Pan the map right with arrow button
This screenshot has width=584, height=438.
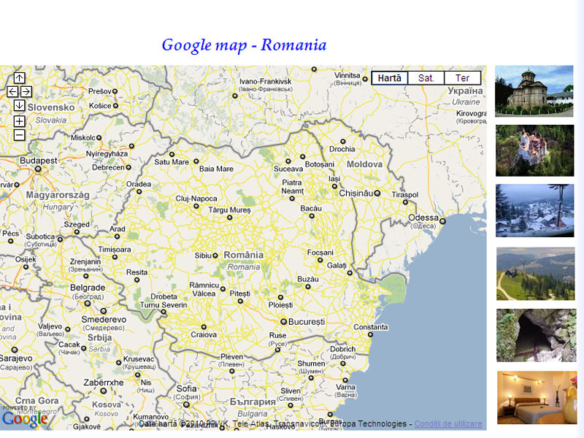coord(26,92)
